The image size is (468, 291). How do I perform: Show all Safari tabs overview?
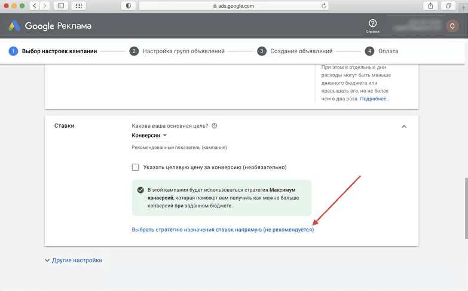448,5
